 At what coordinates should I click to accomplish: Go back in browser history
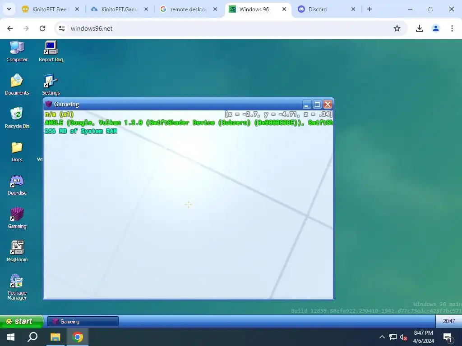click(10, 28)
